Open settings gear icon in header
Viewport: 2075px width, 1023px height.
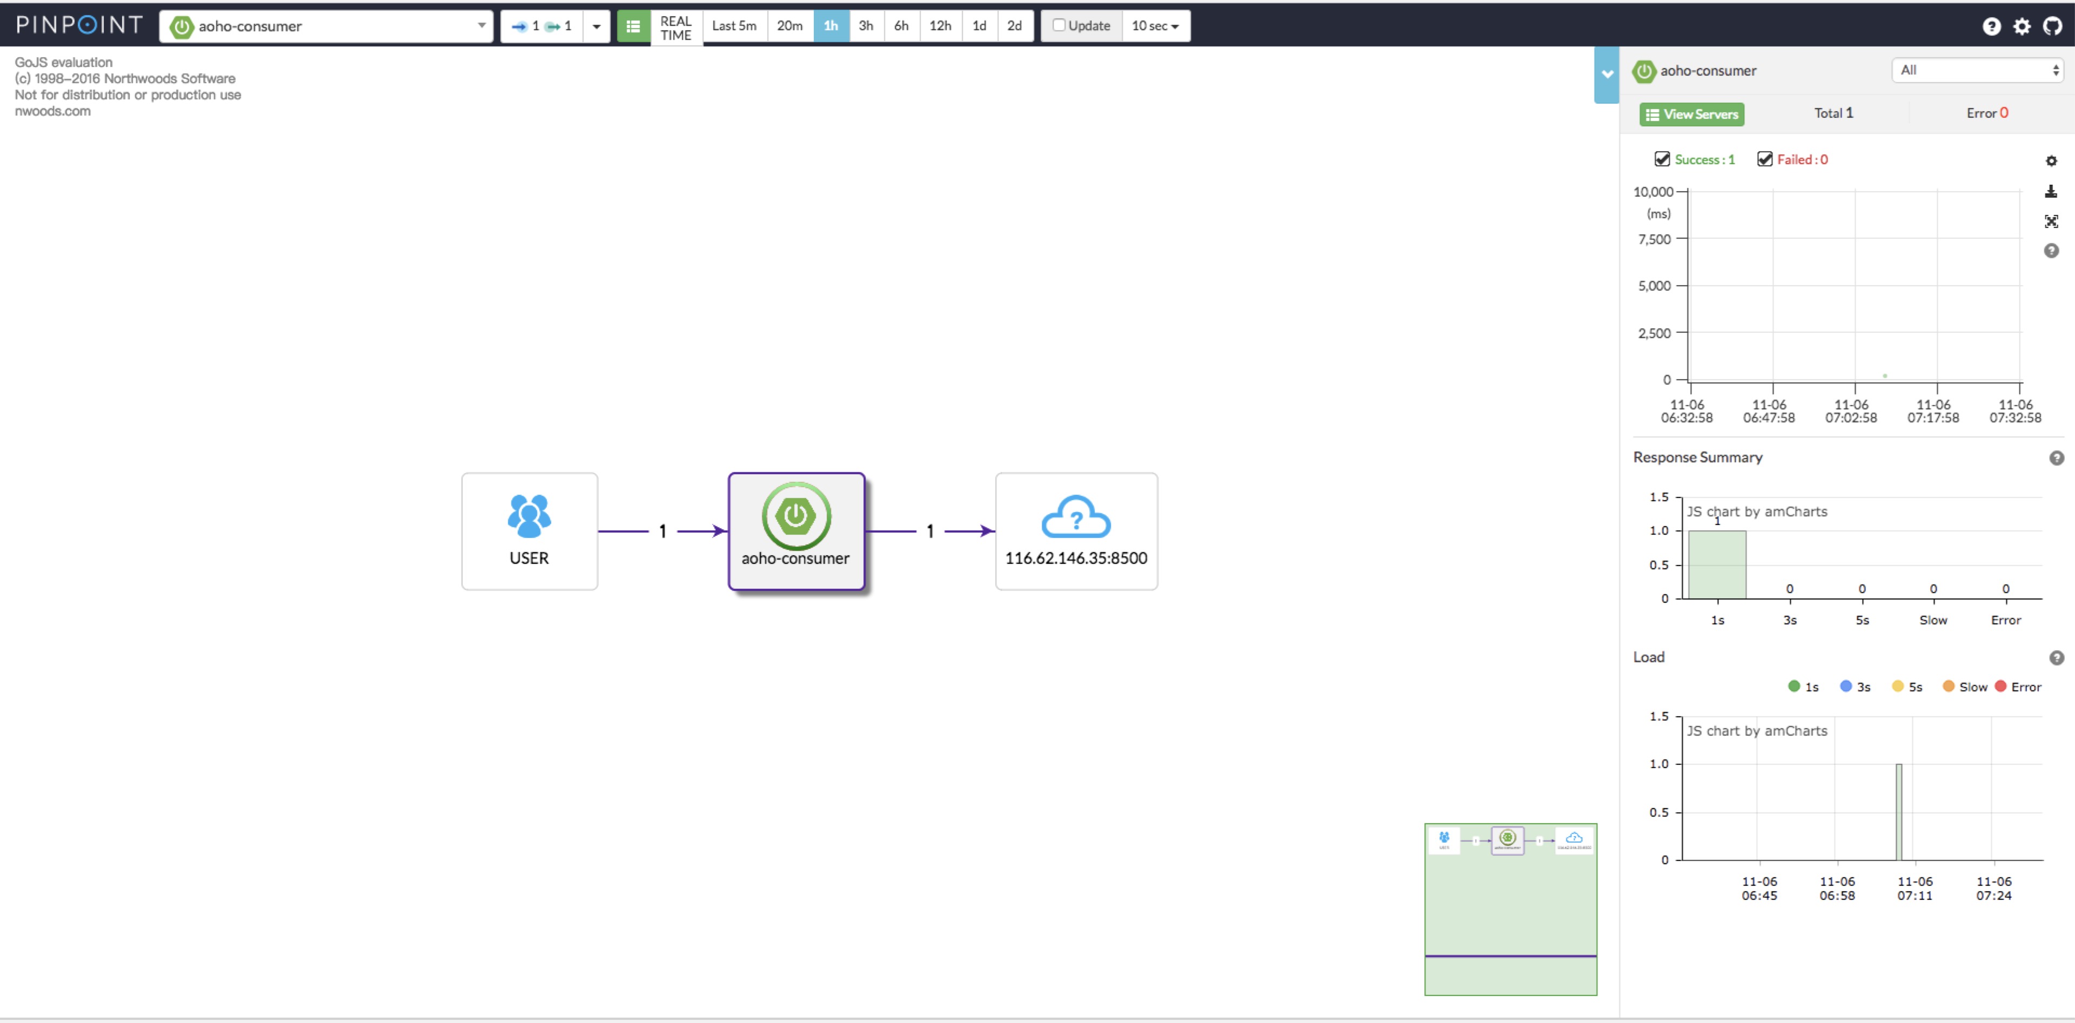coord(2022,26)
